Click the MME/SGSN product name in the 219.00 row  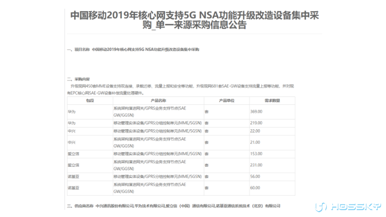click(158, 123)
